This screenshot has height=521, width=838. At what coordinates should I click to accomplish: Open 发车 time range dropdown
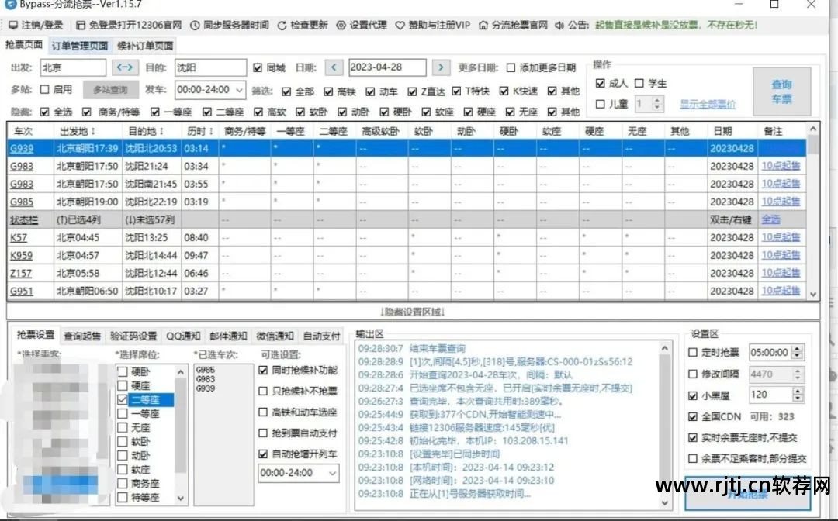coord(240,90)
